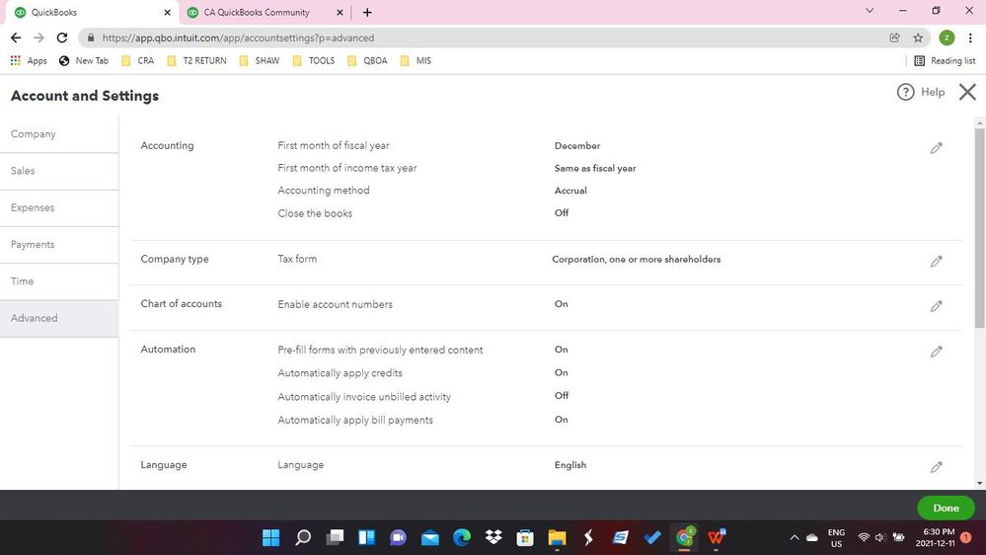Go forward with browser forward arrow

(x=39, y=38)
